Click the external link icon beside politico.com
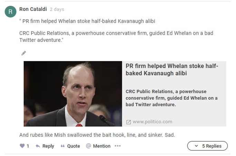This screenshot has height=156, width=236. click(x=128, y=122)
